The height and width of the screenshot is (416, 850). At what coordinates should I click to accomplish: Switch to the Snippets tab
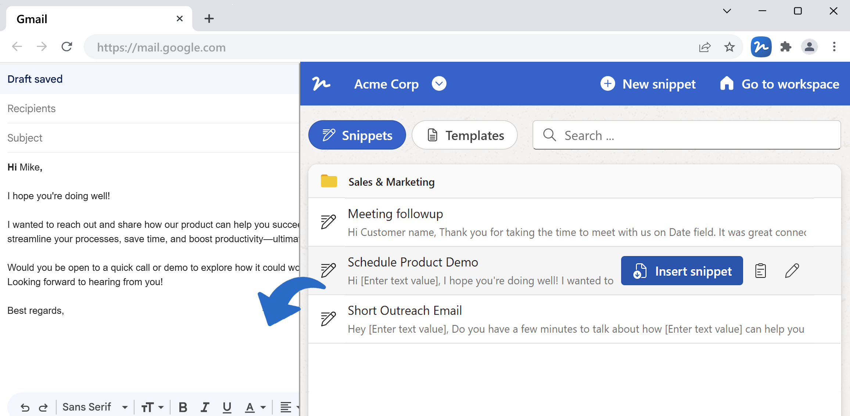click(x=357, y=135)
